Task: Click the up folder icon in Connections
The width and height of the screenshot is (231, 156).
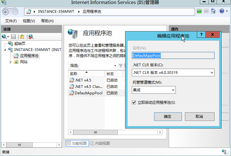Action: pyautogui.click(x=22, y=37)
